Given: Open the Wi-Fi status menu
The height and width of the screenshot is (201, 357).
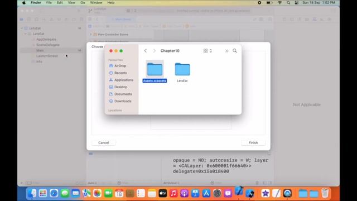Looking at the screenshot, I should tap(279, 3).
